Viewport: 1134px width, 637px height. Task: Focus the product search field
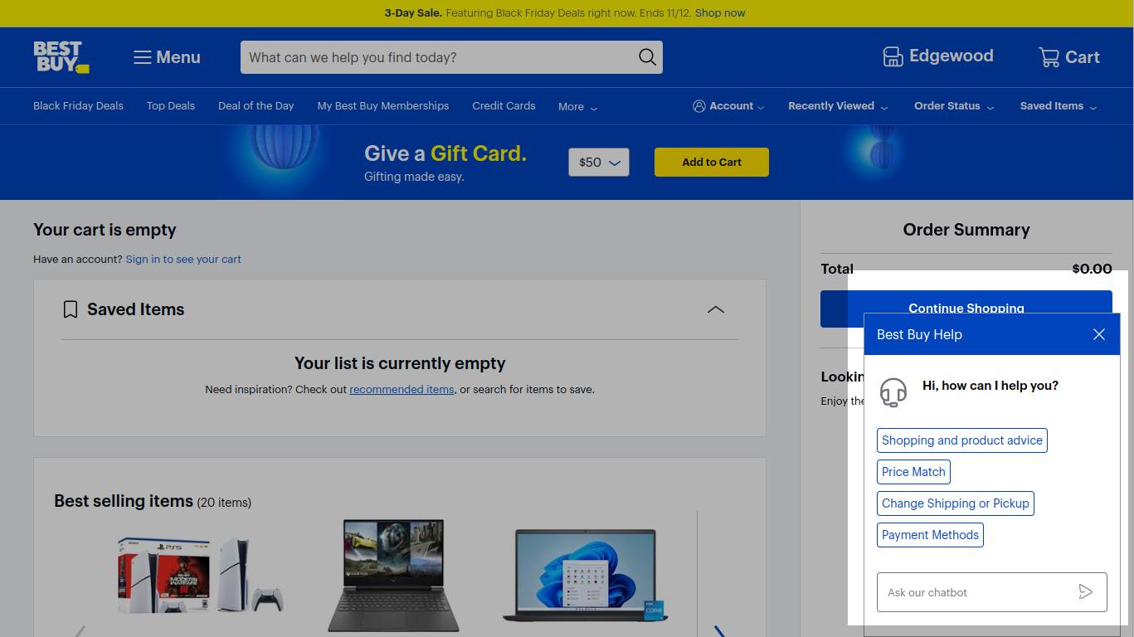[451, 57]
